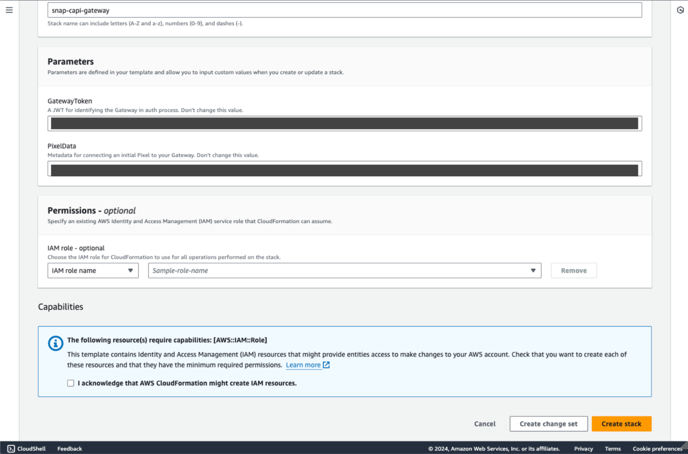This screenshot has height=454, width=688.
Task: Acknowledge IAM resources creation checkbox
Action: point(71,383)
